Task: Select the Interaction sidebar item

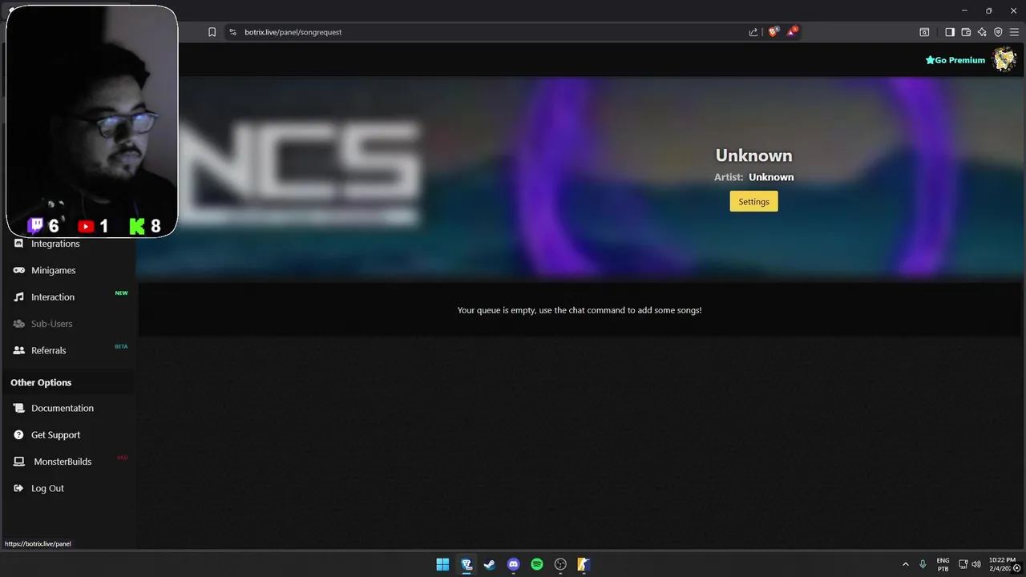Action: 53,297
